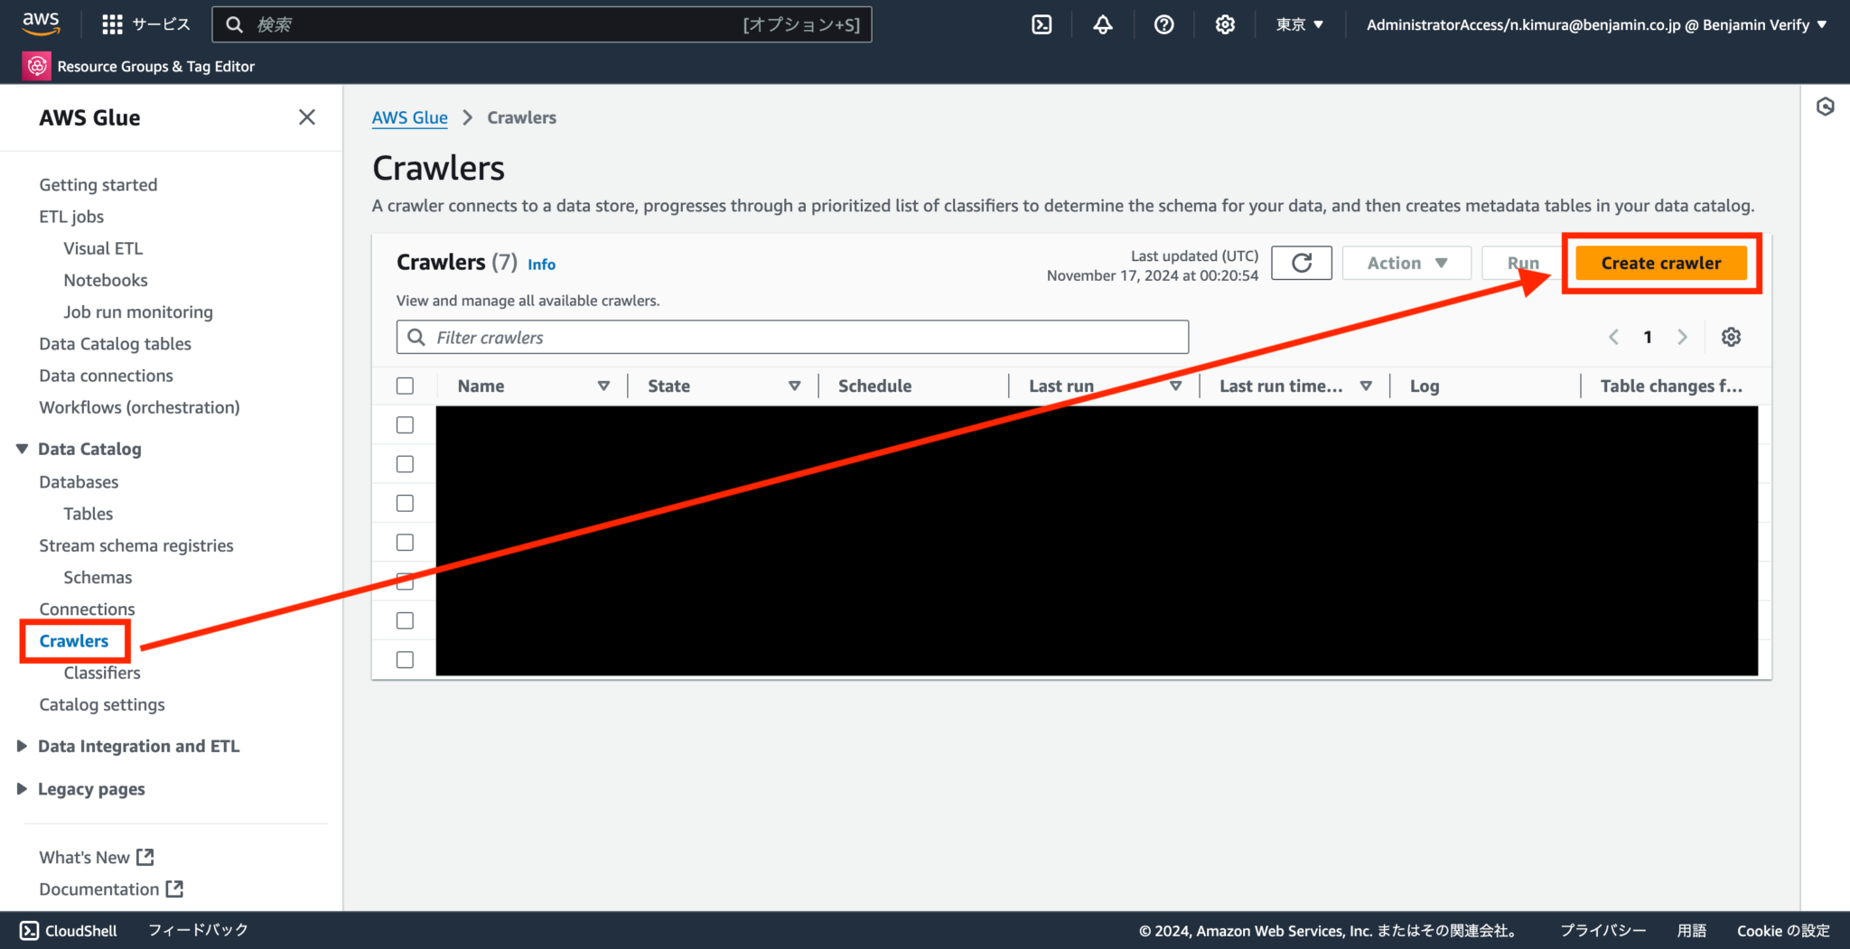Refresh the crawlers list
Screen dimensions: 1850x949
(1301, 263)
